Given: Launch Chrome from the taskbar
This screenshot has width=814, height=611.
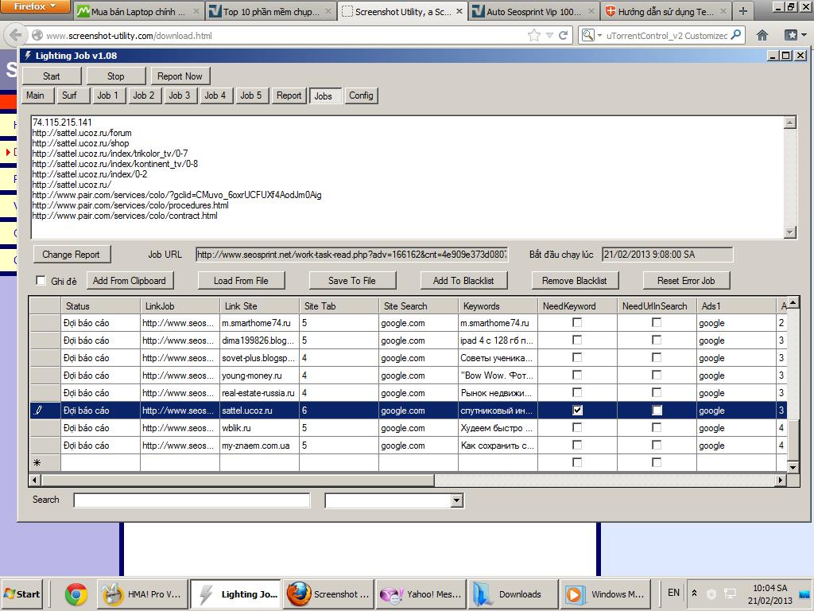Looking at the screenshot, I should click(76, 593).
